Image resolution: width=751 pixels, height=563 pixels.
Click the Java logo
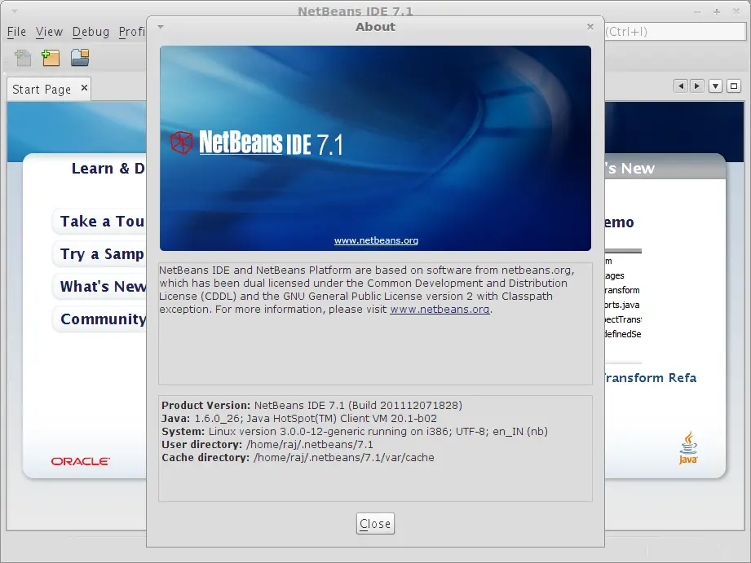click(x=688, y=447)
